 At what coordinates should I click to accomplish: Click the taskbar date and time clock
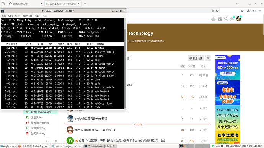pos(244,146)
